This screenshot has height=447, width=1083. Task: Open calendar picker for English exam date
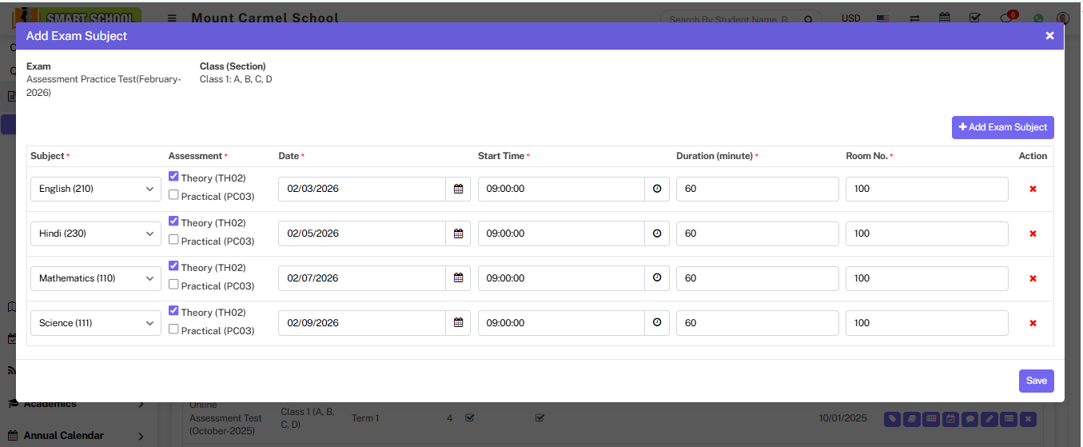[x=458, y=190]
